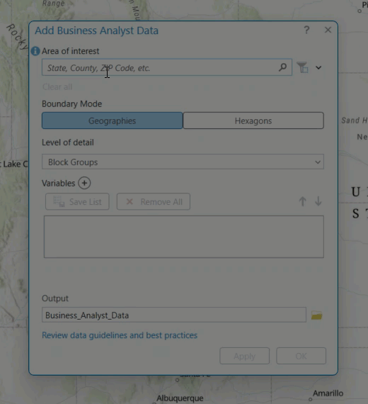Click the Output name field Business_Analyst_Data
This screenshot has width=368, height=404.
pos(174,315)
